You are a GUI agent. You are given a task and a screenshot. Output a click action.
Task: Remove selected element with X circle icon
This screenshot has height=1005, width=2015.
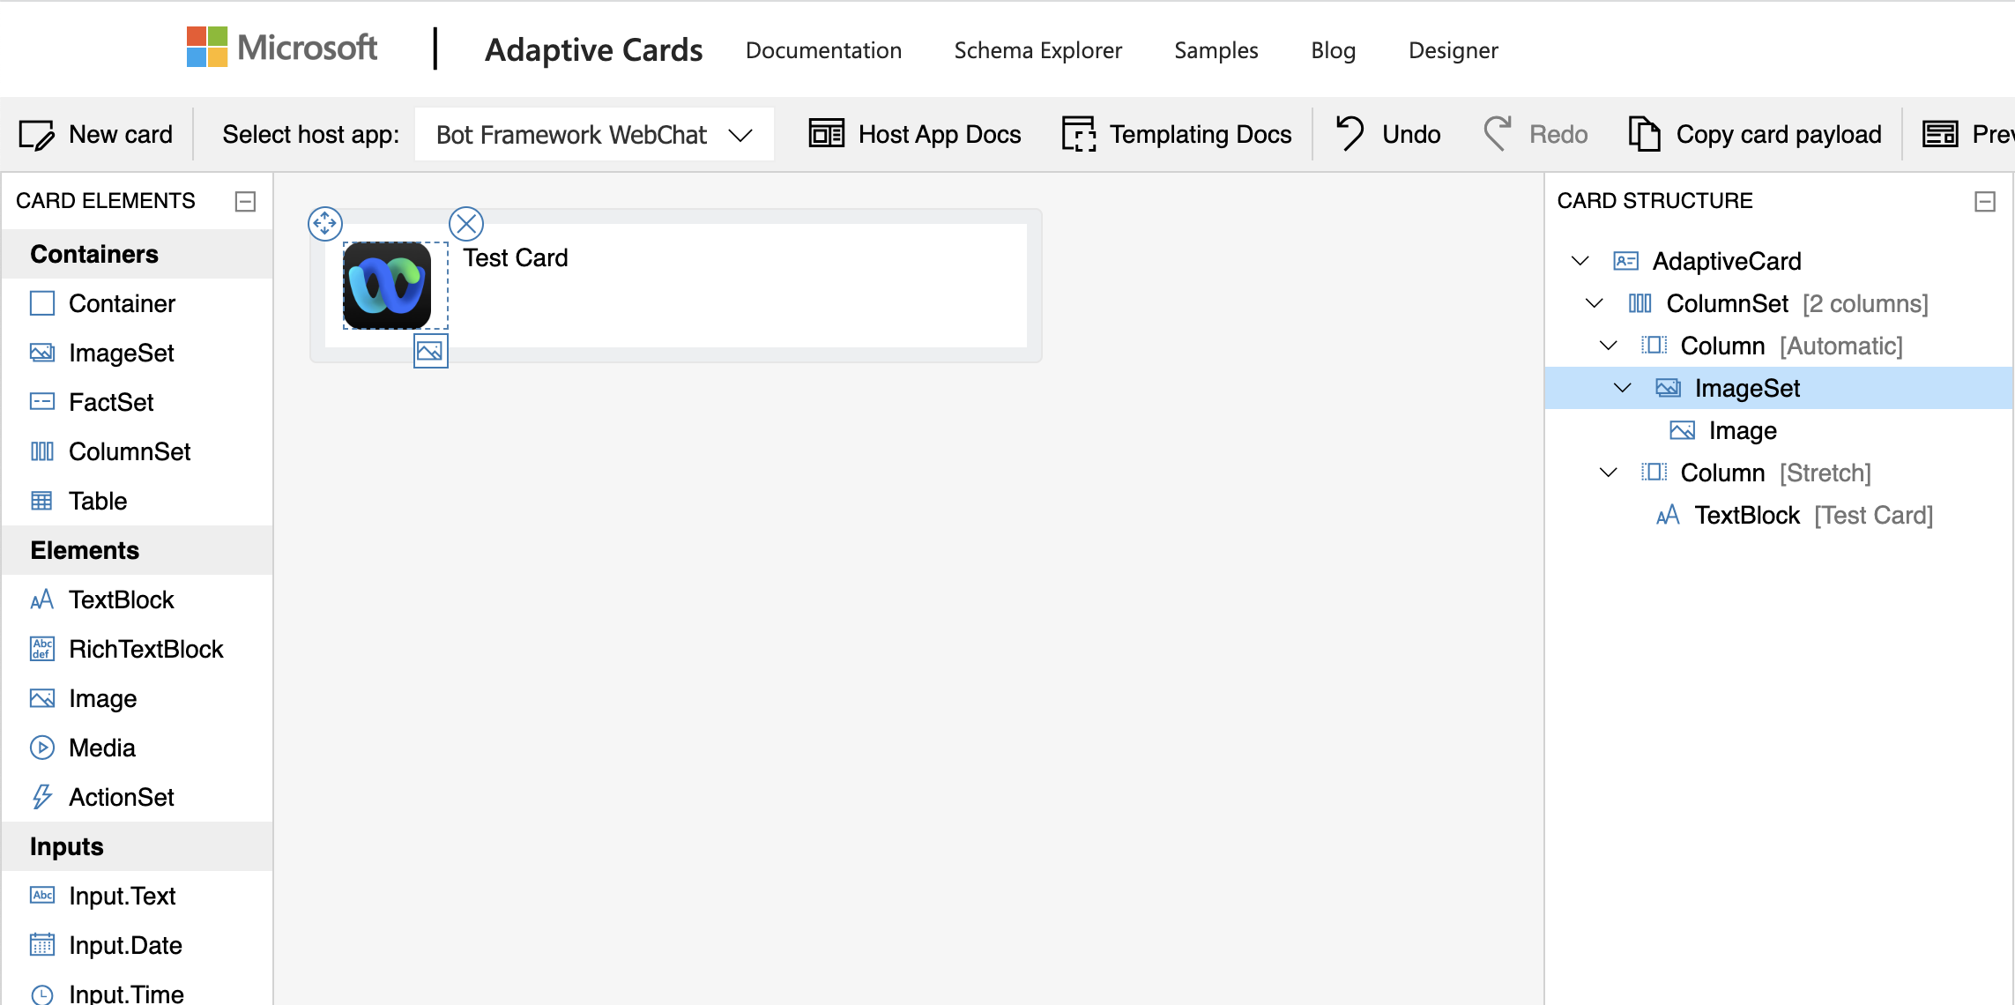(x=466, y=223)
